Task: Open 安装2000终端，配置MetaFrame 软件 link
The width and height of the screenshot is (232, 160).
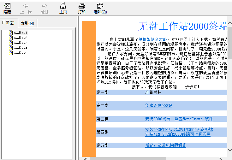Action: coord(179,119)
